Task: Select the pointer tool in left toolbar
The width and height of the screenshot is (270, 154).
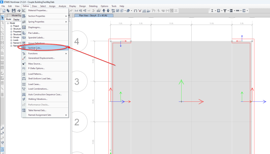Action: 2,18
